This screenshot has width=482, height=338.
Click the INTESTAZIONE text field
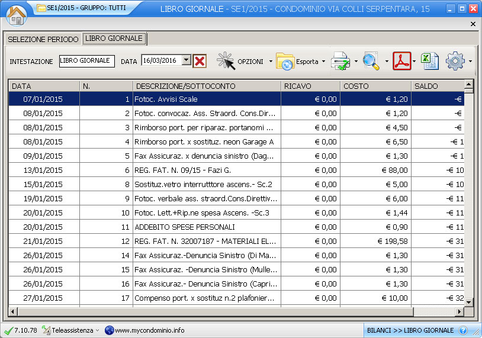[x=86, y=61]
